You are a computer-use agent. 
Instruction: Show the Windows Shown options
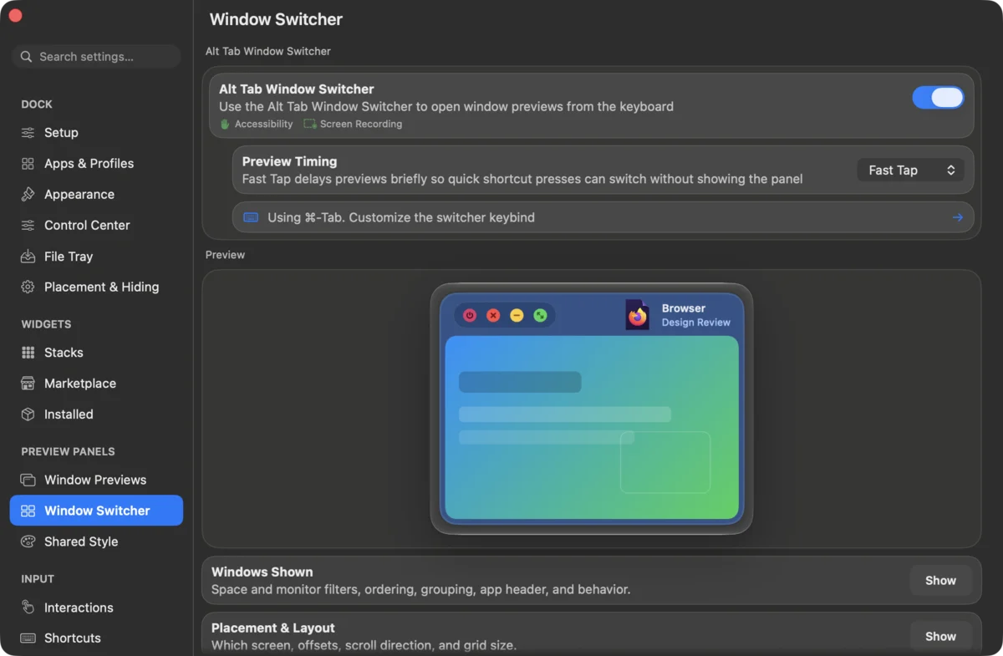click(x=940, y=581)
